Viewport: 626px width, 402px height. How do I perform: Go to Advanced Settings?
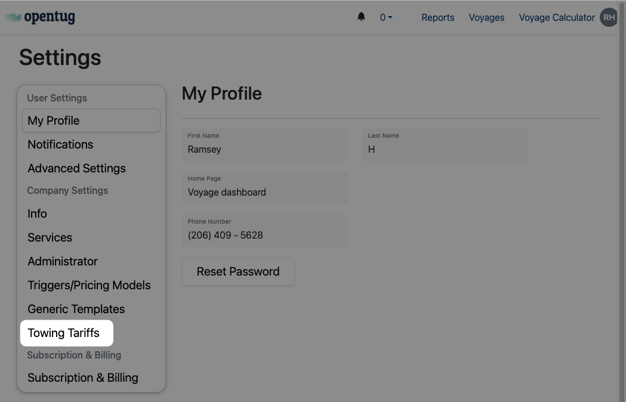pyautogui.click(x=76, y=168)
